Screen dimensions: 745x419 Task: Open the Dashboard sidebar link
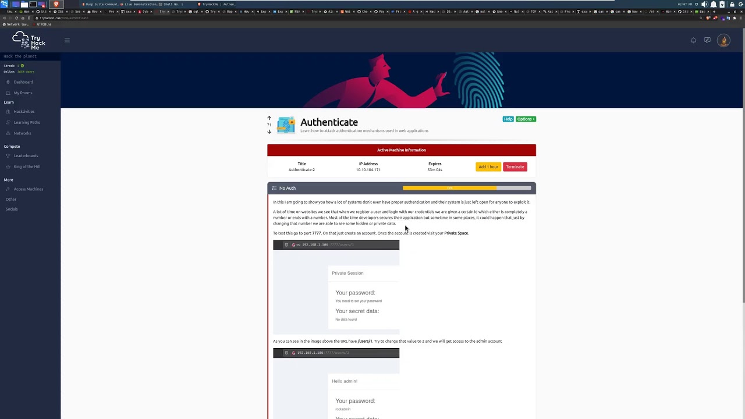(23, 82)
